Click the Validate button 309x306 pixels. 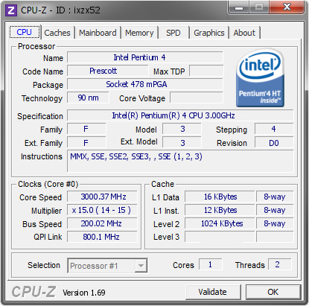pyautogui.click(x=213, y=292)
